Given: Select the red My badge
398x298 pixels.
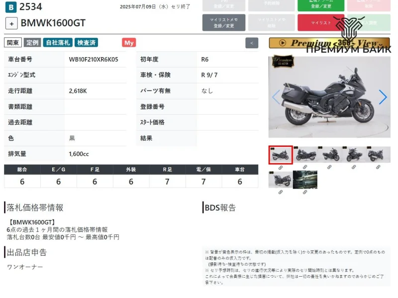Looking at the screenshot, I should point(129,43).
